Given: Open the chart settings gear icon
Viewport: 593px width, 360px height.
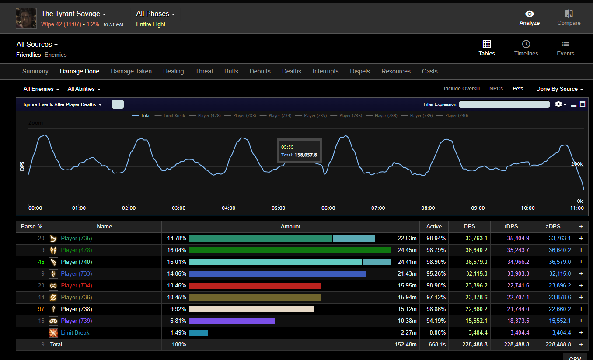Looking at the screenshot, I should coord(558,104).
